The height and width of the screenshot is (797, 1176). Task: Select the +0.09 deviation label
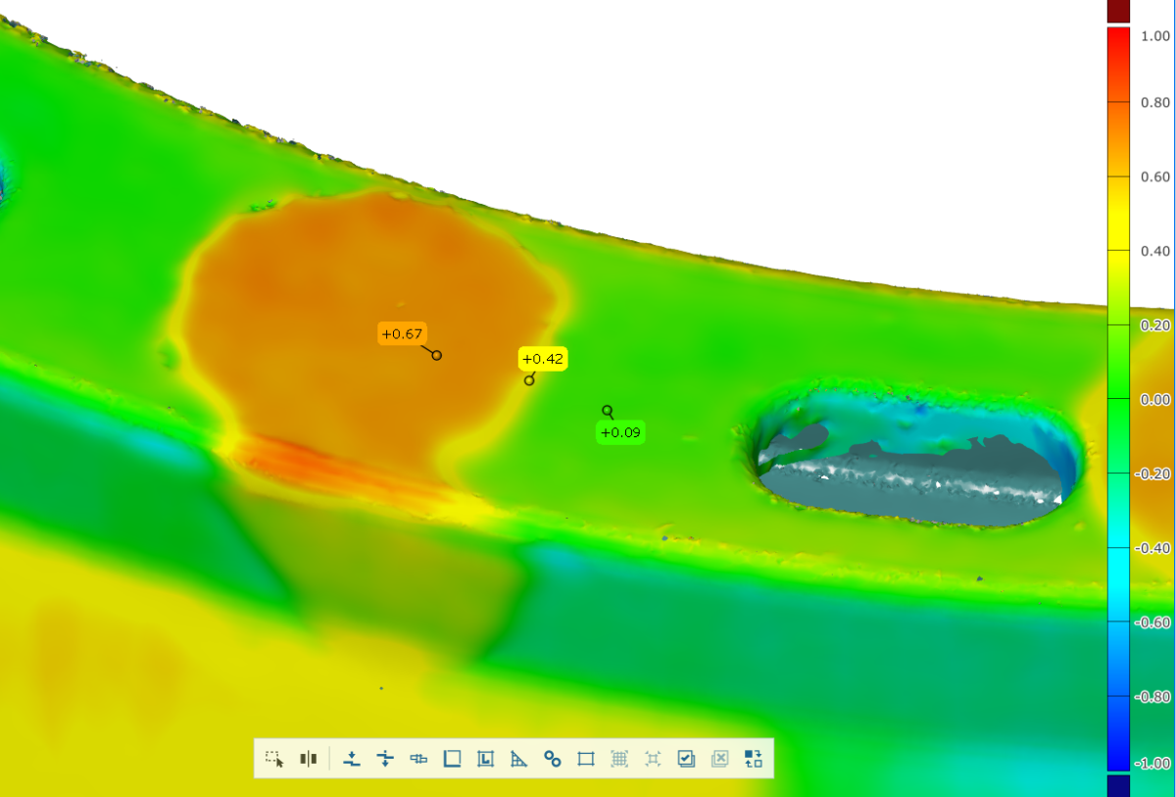click(x=621, y=432)
